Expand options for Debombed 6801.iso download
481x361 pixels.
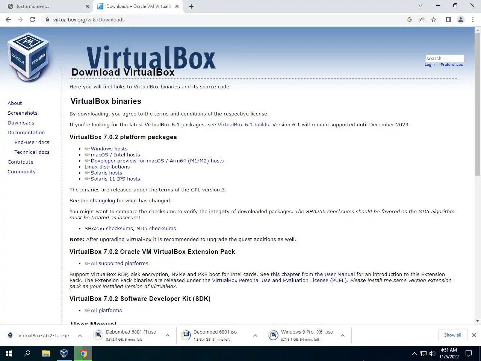pos(255,335)
